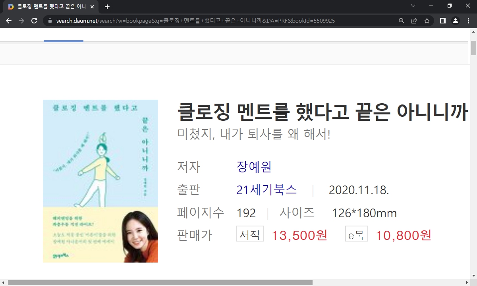This screenshot has height=286, width=477.
Task: Click the e북 price type button
Action: point(357,234)
